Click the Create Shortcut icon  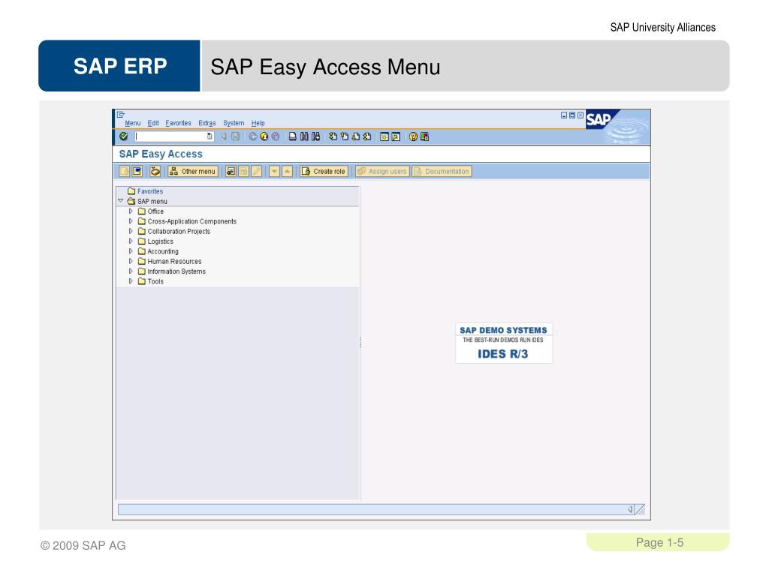click(x=396, y=136)
